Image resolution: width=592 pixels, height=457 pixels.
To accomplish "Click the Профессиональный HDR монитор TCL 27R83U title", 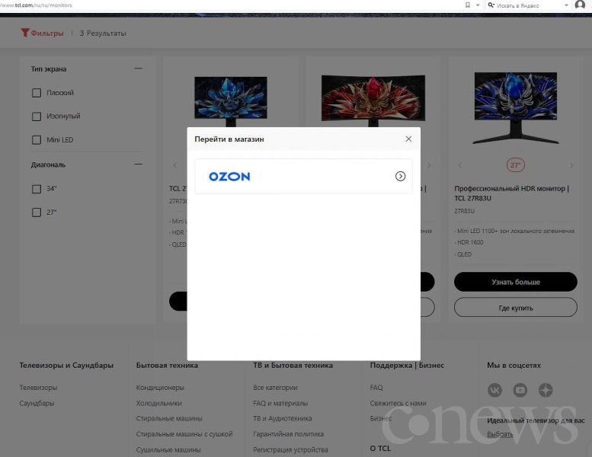I will (511, 193).
